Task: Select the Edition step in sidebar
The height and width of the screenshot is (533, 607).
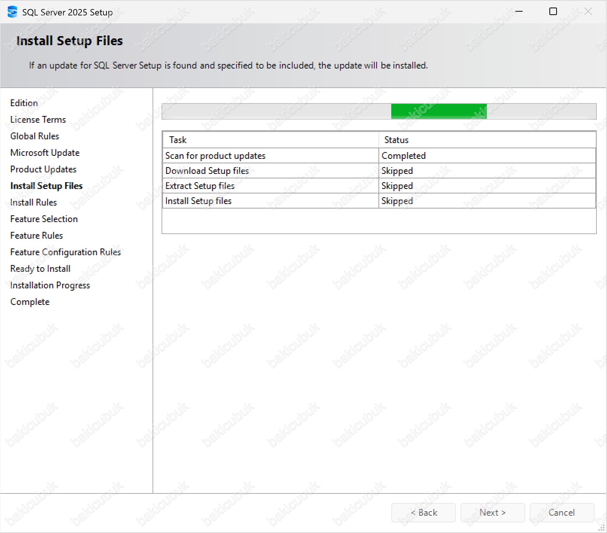Action: [24, 103]
